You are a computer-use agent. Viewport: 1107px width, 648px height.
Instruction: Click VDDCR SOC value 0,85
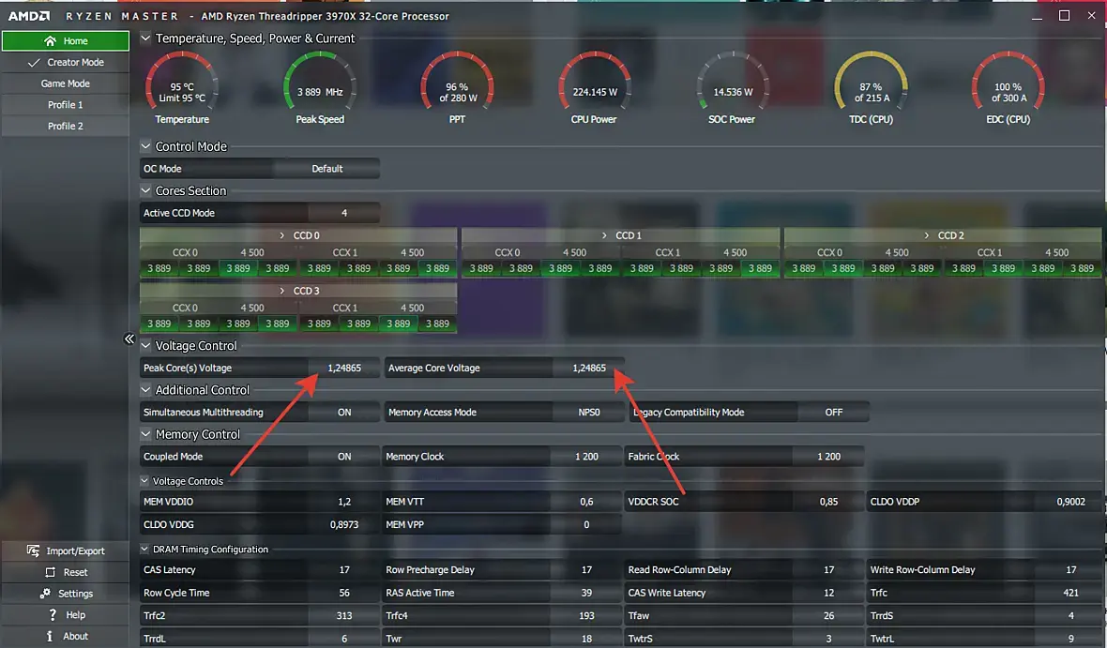(x=828, y=501)
